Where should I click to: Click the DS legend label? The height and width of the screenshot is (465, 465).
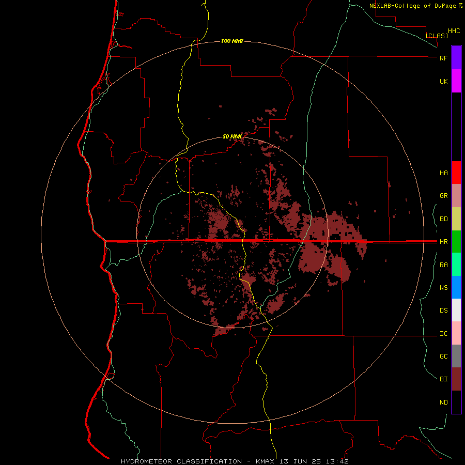[443, 311]
